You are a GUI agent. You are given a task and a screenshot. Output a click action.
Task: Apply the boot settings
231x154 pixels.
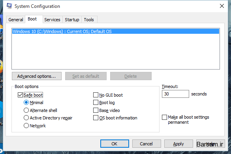178,144
